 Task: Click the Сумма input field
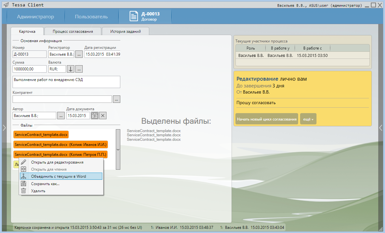[30, 69]
